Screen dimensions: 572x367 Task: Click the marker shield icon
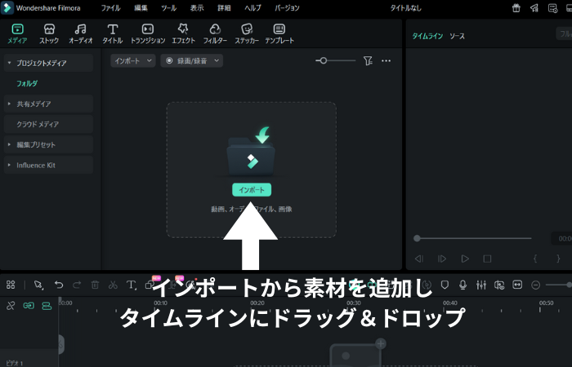click(x=445, y=285)
